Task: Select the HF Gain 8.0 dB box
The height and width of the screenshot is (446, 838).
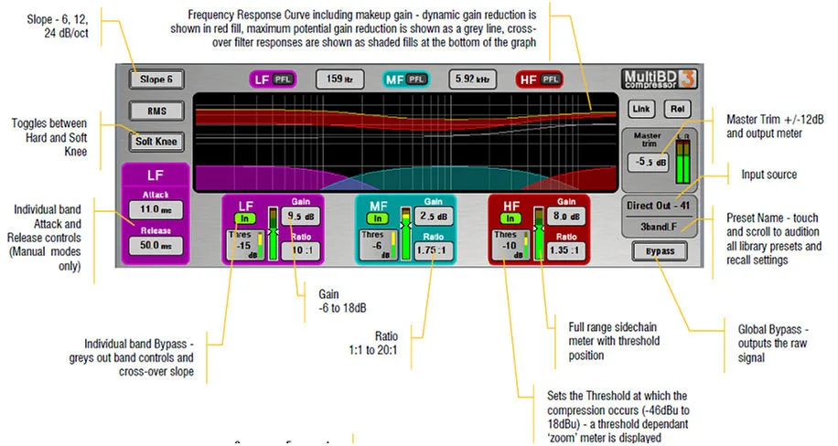Action: (x=566, y=217)
